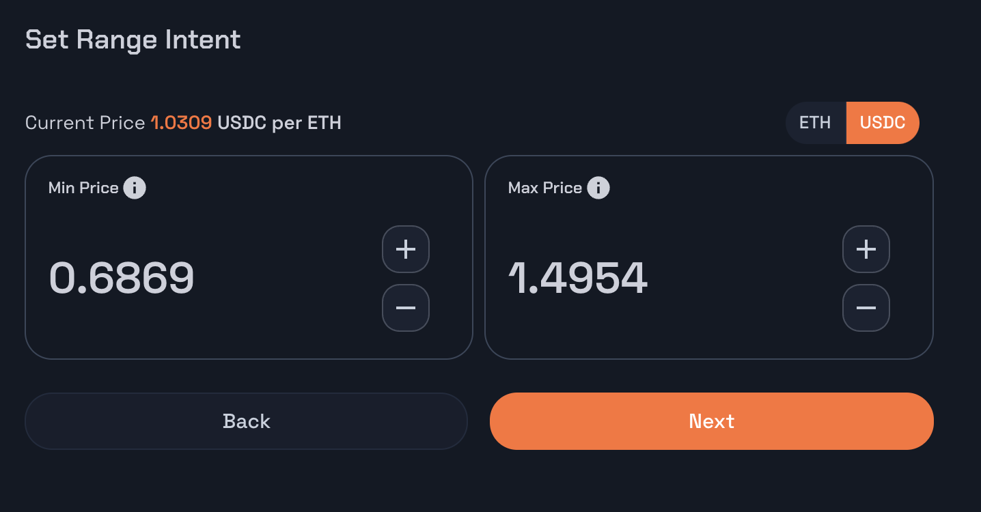Edit the Max Price value 1.4954
This screenshot has height=512, width=981.
(578, 279)
